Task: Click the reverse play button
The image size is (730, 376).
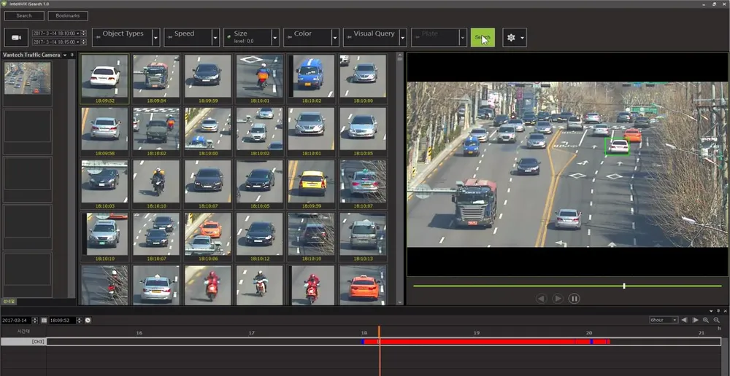Action: click(541, 299)
